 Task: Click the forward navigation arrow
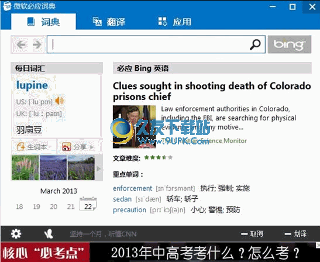(37, 44)
